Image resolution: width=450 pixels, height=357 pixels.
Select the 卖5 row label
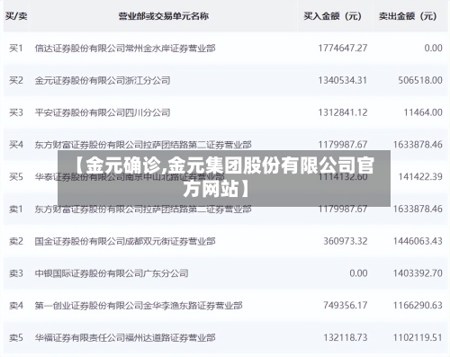point(16,338)
